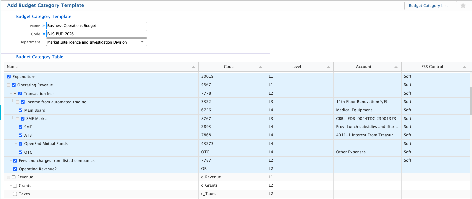
Task: Click sort arrow in IFRS Control header
Action: point(464,67)
